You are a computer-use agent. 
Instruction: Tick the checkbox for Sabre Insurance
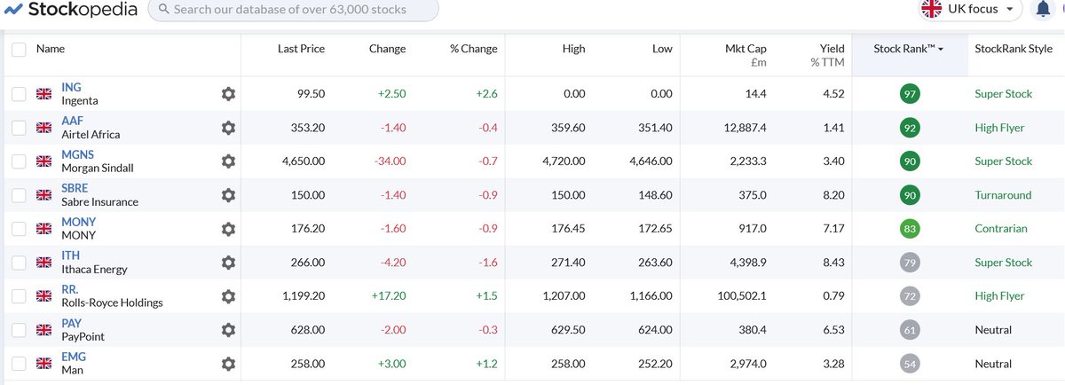pos(19,195)
